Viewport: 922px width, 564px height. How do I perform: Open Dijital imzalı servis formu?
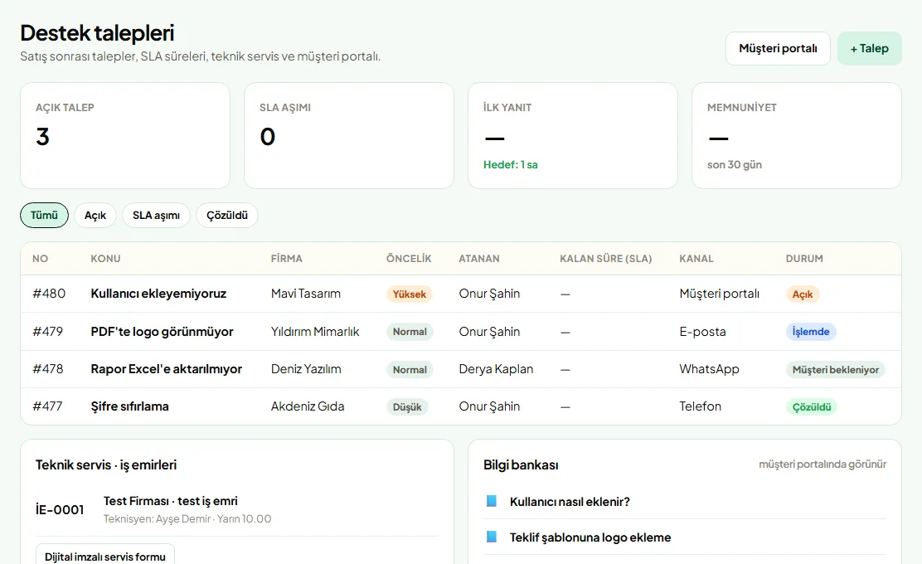pyautogui.click(x=105, y=557)
